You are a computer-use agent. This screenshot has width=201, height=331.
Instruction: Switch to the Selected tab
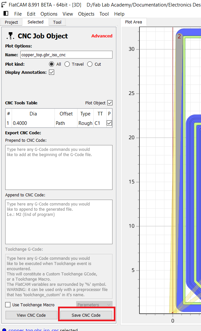[x=35, y=22]
